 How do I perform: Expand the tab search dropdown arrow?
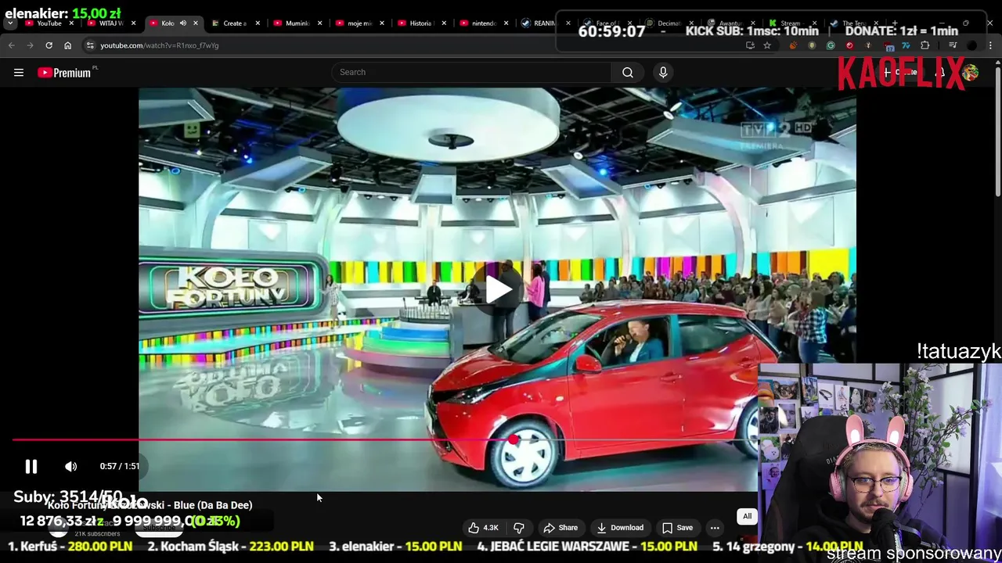9,23
